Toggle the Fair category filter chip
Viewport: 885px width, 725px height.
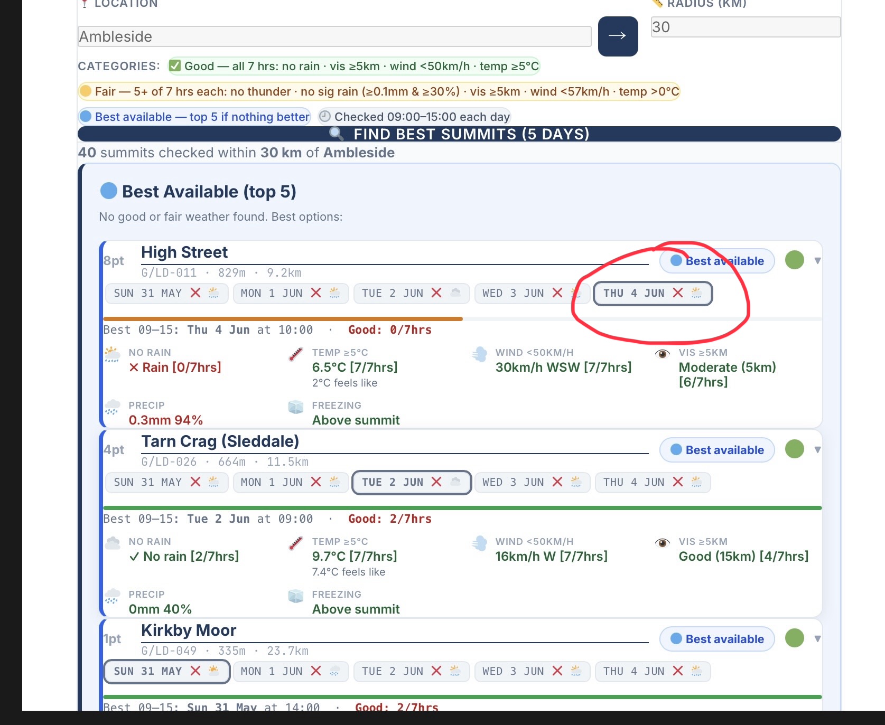(x=378, y=91)
